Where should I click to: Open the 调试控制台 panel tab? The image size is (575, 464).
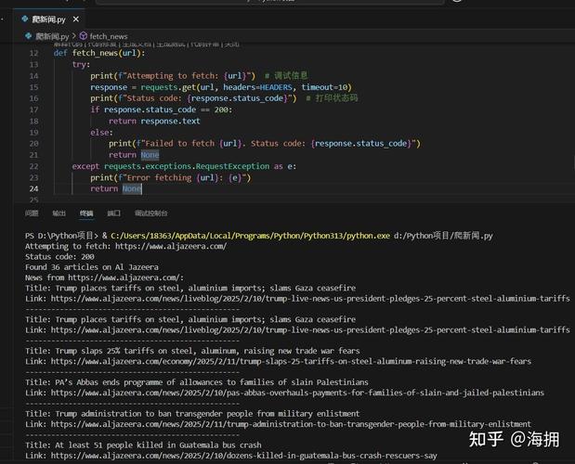(151, 213)
